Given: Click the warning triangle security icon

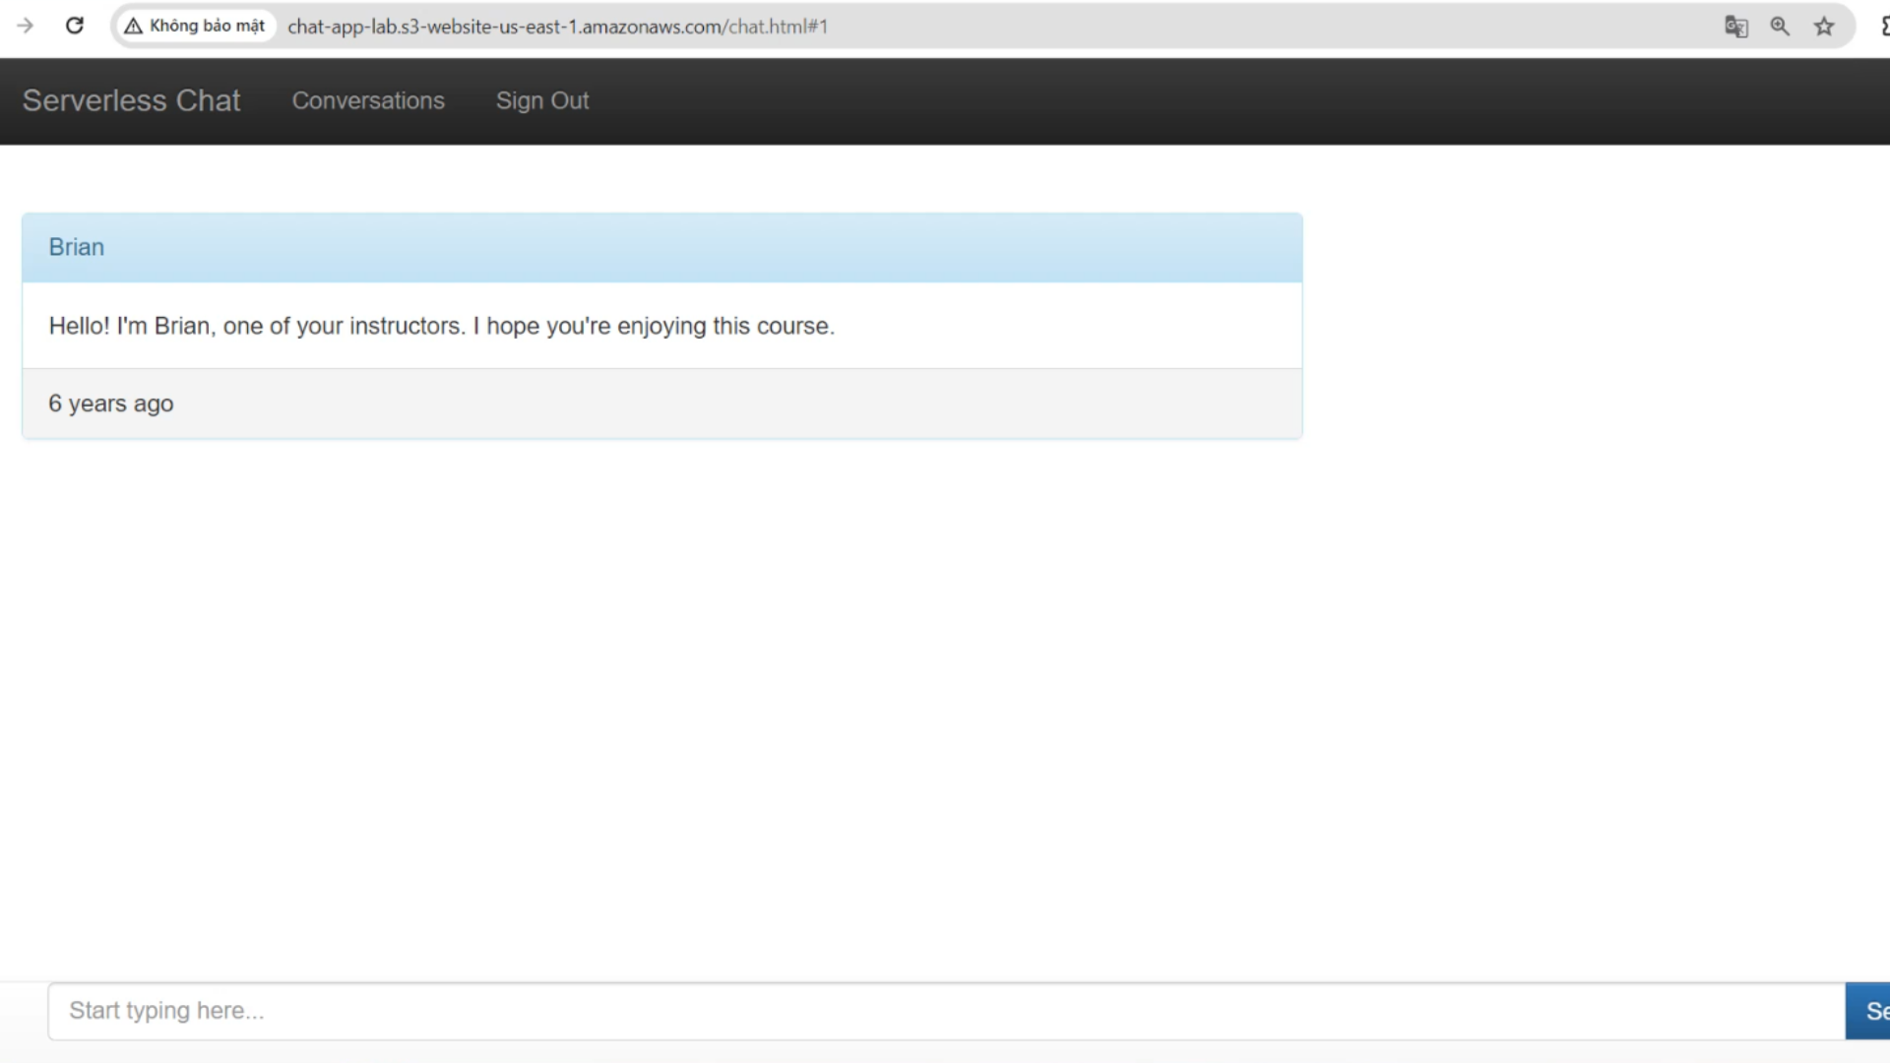Looking at the screenshot, I should [x=133, y=27].
